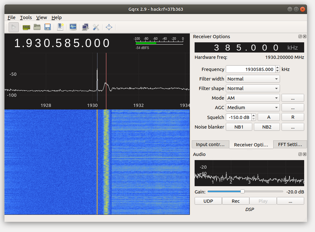The image size is (315, 232).
Task: Click the save settings floppy icon
Action: coord(47,27)
